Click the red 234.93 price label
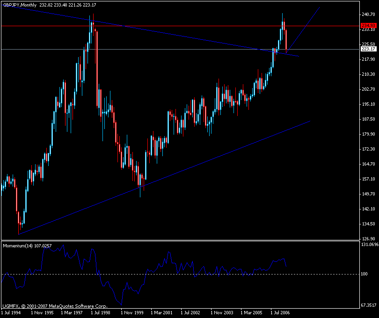Viewport: 379px width, 318px height. 368,25
